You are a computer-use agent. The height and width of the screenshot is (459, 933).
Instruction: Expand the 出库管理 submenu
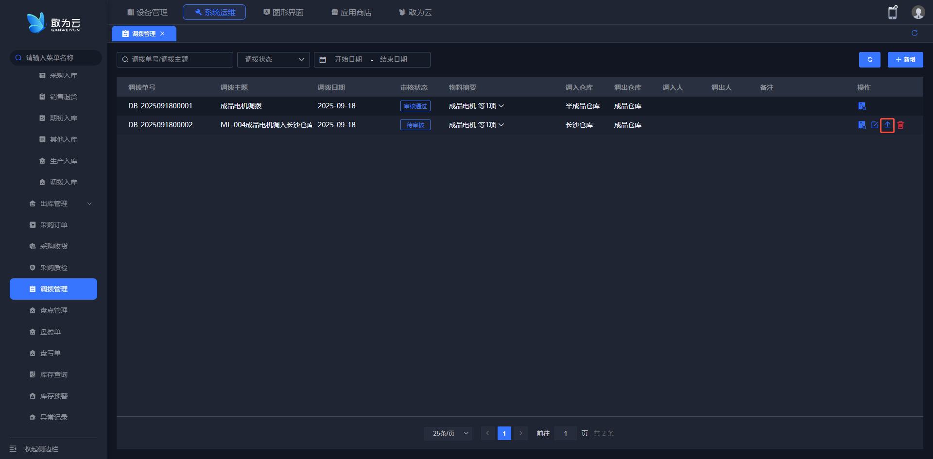coord(53,204)
